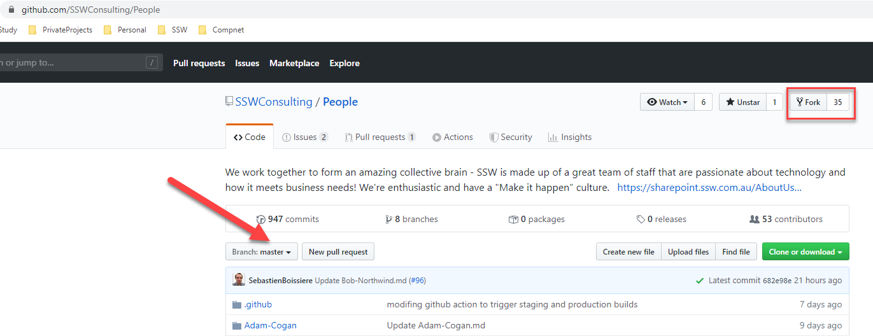Open the Clone or download dropdown
This screenshot has height=336, width=873.
pos(806,252)
